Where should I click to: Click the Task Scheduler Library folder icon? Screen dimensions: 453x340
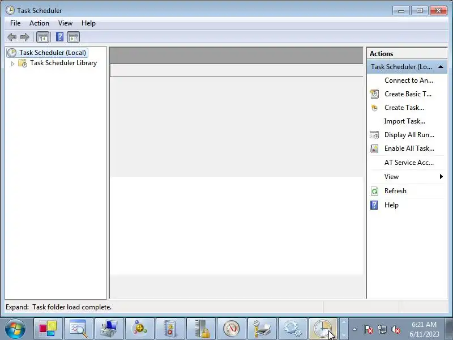23,63
